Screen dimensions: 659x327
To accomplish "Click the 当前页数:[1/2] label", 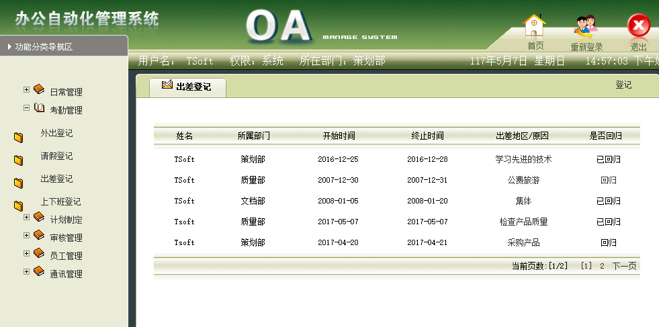I will click(x=539, y=266).
